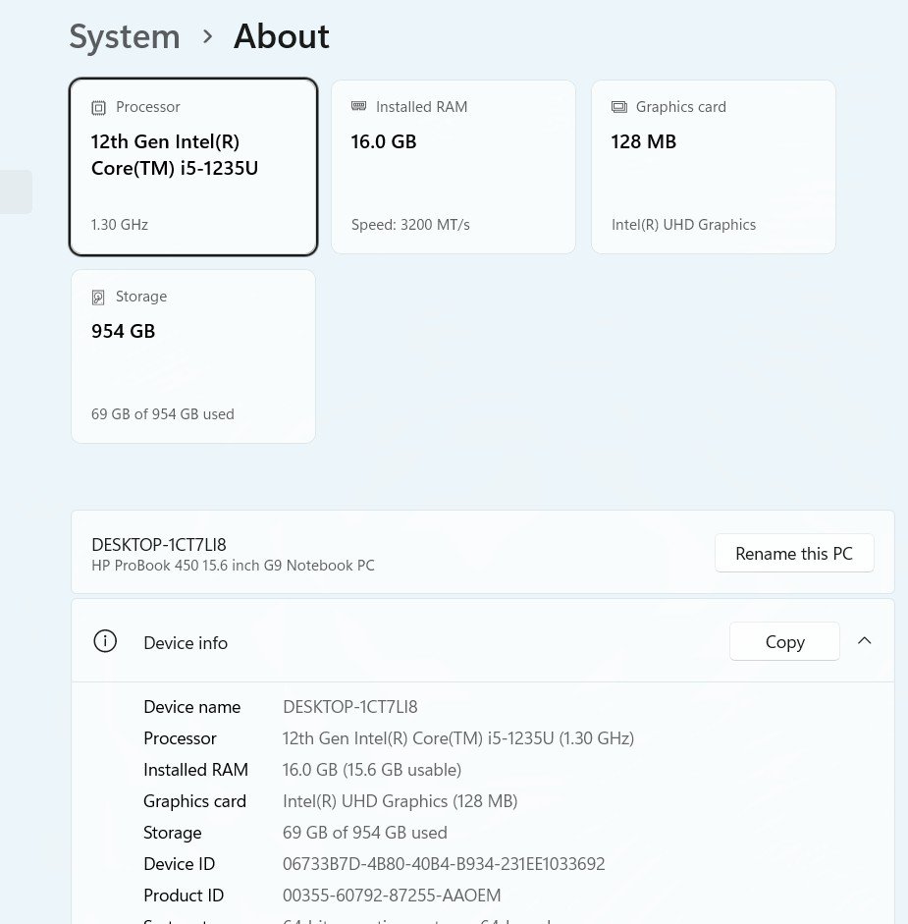Click the Device info circle icon
The height and width of the screenshot is (924, 908).
pos(105,641)
